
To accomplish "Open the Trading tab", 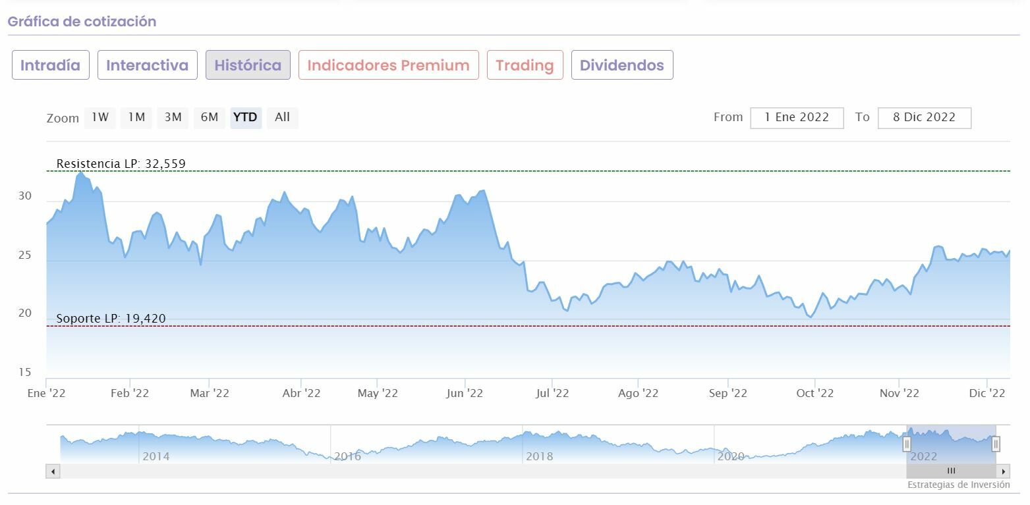I will pyautogui.click(x=525, y=65).
